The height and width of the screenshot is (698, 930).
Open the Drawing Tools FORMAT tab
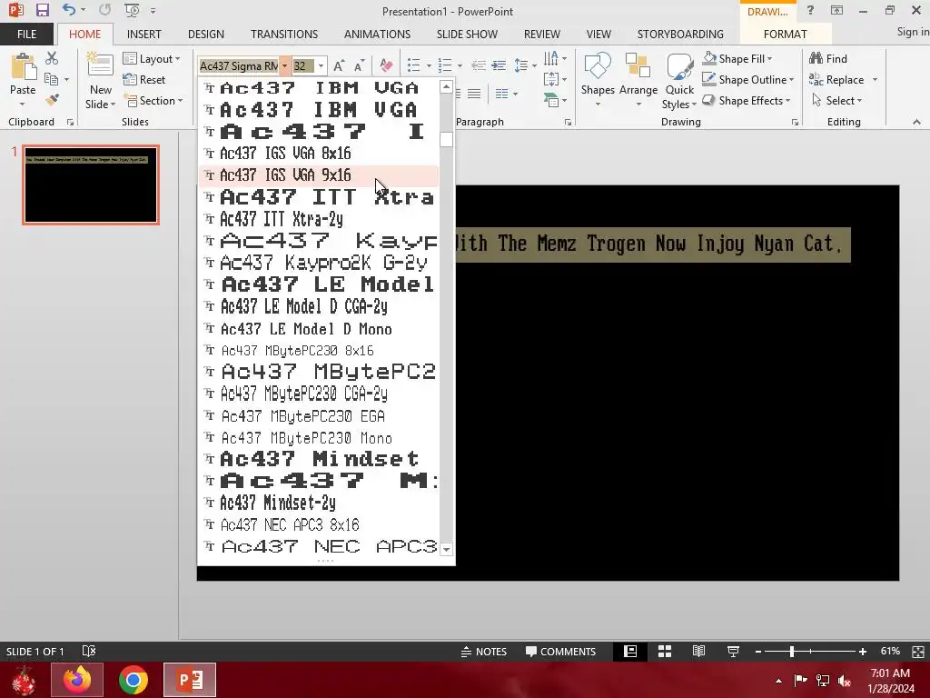[x=786, y=34]
